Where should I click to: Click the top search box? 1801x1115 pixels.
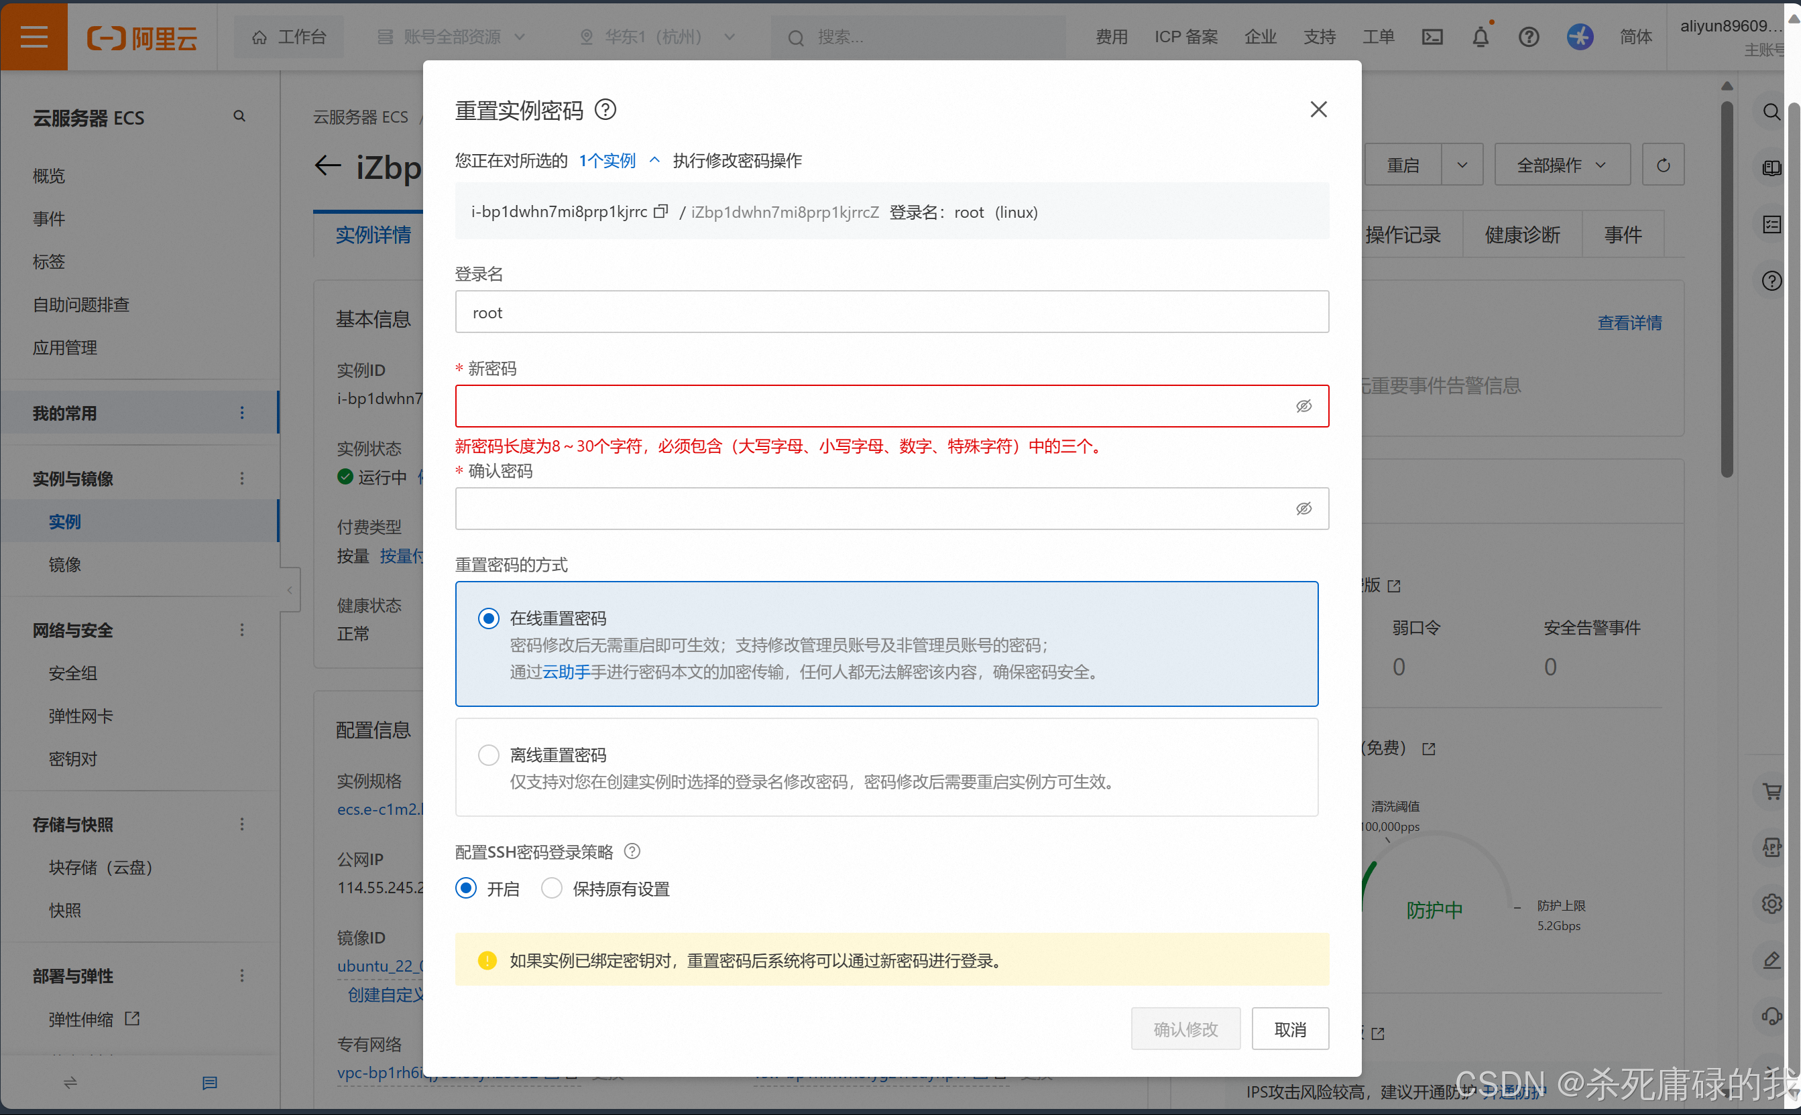918,37
